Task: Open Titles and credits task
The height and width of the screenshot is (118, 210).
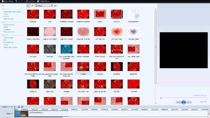Action: pos(9,32)
